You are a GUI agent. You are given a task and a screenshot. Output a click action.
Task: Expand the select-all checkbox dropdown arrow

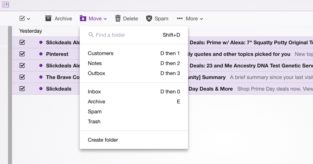(x=28, y=19)
